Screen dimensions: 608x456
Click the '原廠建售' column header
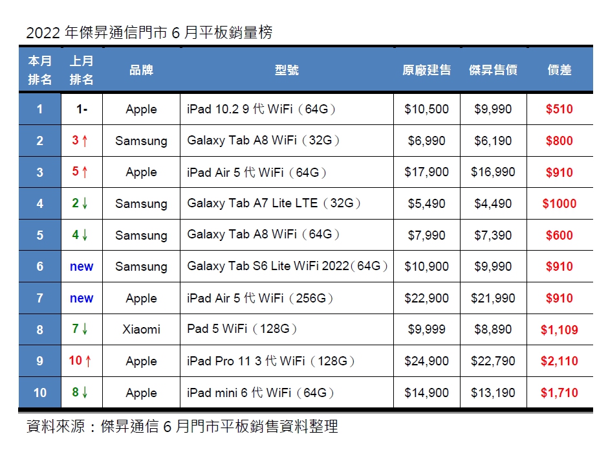(426, 70)
